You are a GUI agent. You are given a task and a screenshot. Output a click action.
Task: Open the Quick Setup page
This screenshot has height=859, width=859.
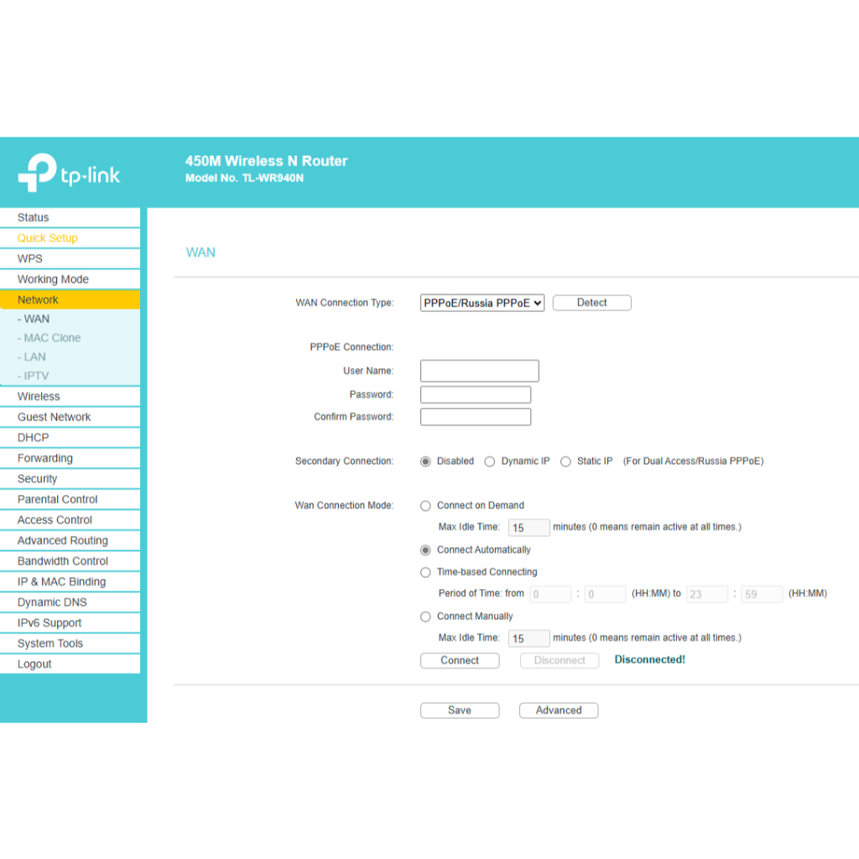coord(47,238)
